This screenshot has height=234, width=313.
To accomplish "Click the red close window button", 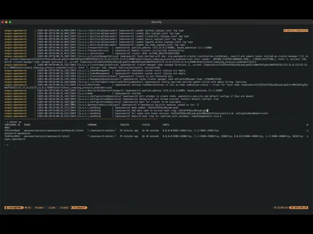I will click(2, 22).
